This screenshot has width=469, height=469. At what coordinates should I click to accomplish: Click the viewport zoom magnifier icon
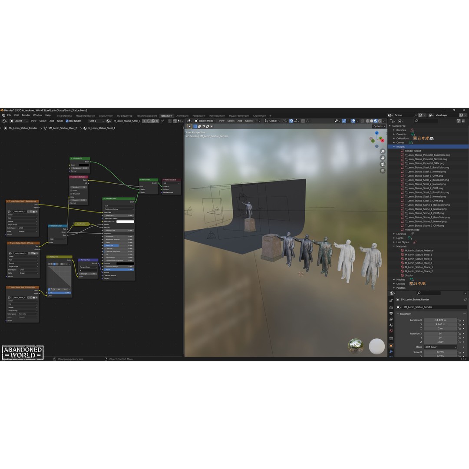(383, 152)
